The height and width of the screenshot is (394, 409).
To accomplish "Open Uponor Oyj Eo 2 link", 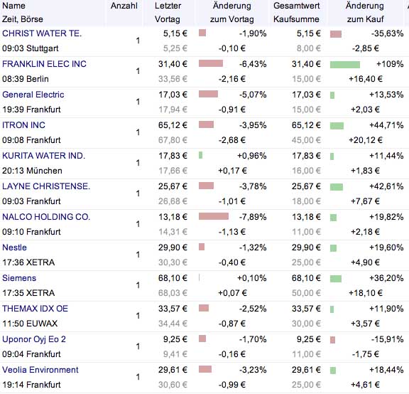I will (34, 339).
